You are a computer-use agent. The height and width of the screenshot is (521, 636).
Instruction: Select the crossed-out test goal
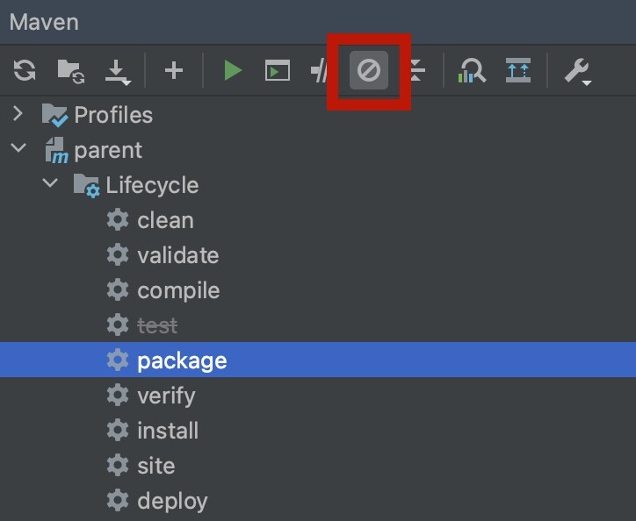click(157, 325)
